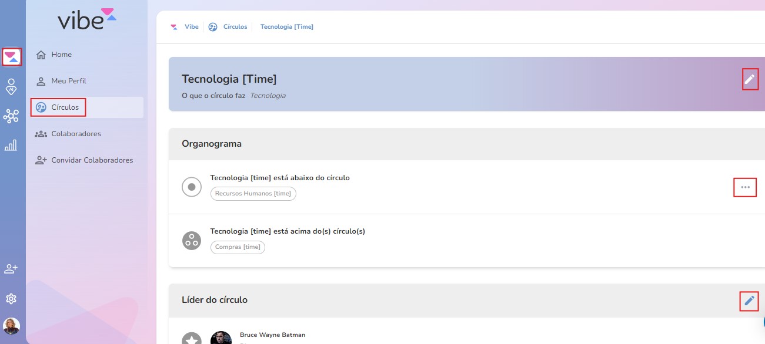Click the Vibe breadcrumb link
Viewport: 765px width, 344px height.
tap(192, 27)
